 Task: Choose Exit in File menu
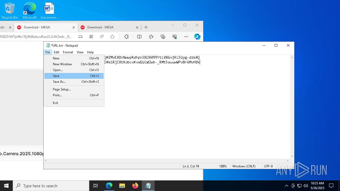pos(74,103)
